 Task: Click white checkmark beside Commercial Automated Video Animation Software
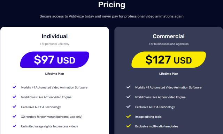(x=129, y=87)
